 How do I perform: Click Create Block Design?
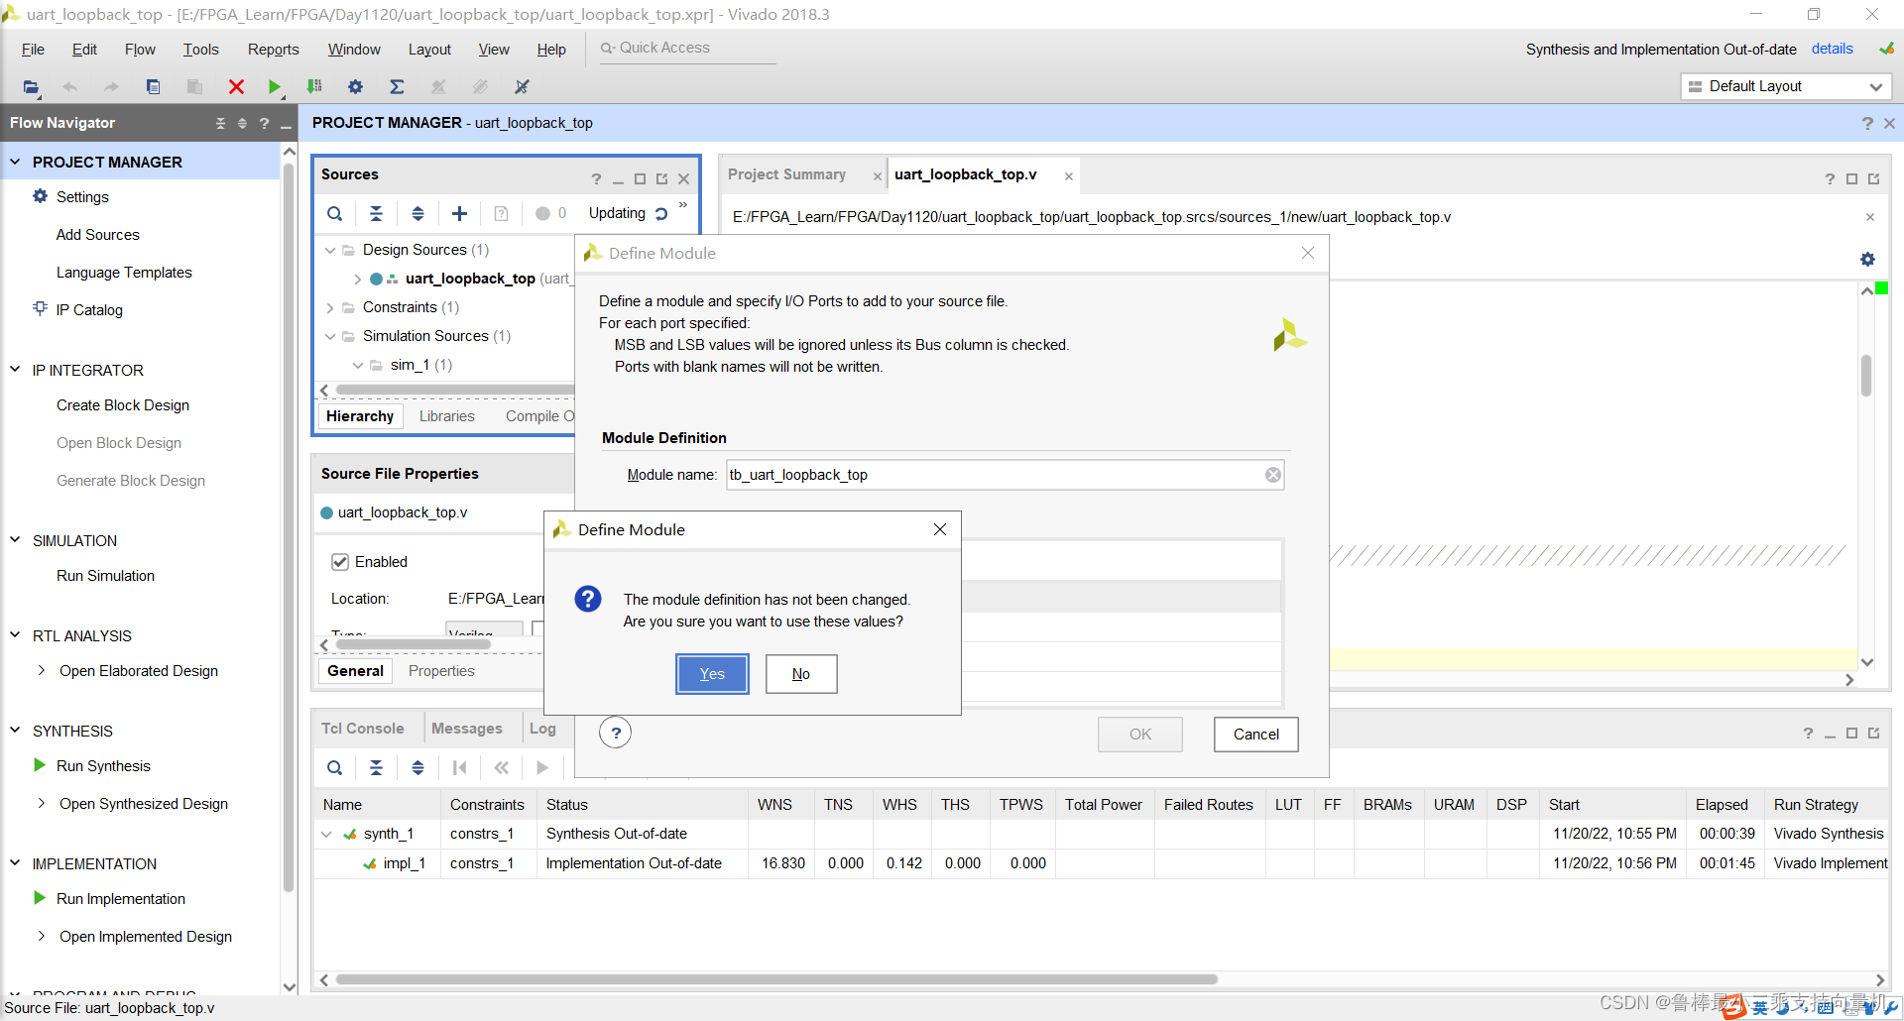[123, 405]
